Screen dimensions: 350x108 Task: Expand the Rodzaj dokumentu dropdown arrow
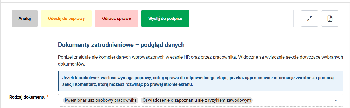tap(336, 100)
